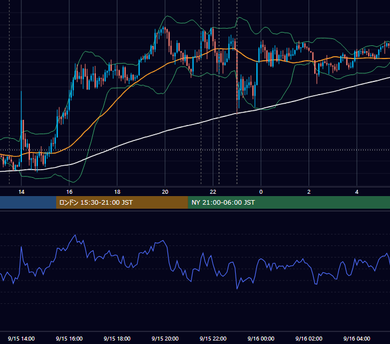Select the ロンドン 15:30-21:00 JST session band
Image resolution: width=390 pixels, height=344 pixels.
pyautogui.click(x=122, y=202)
